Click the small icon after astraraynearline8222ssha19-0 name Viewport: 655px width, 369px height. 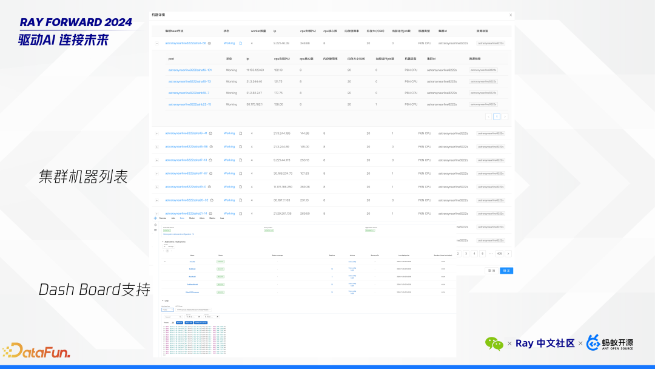tap(209, 187)
